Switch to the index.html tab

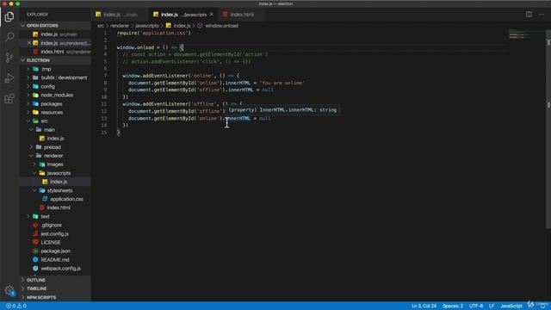242,15
